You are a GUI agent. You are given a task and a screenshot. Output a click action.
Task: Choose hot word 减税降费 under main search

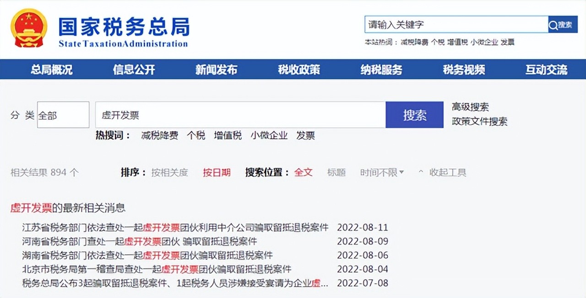[159, 136]
